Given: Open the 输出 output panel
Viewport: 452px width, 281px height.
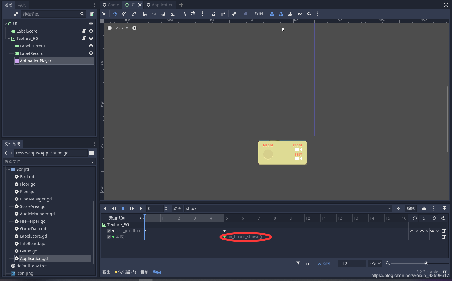Looking at the screenshot, I should coord(106,272).
